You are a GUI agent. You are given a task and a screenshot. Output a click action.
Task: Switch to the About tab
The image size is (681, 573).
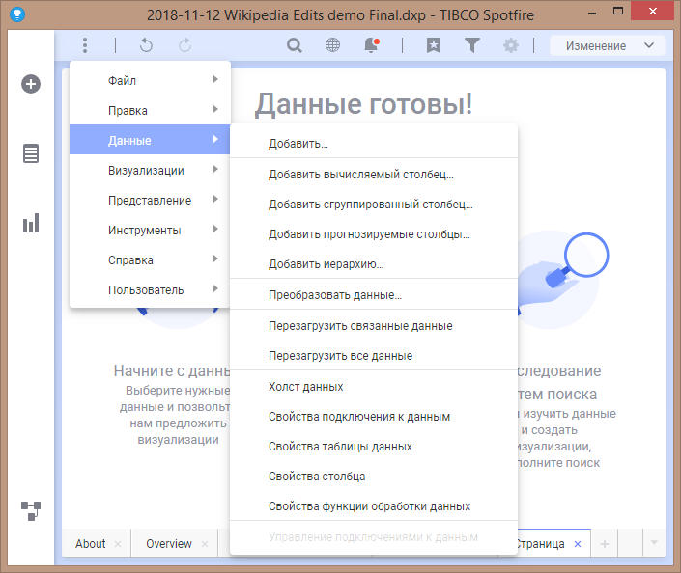point(91,543)
